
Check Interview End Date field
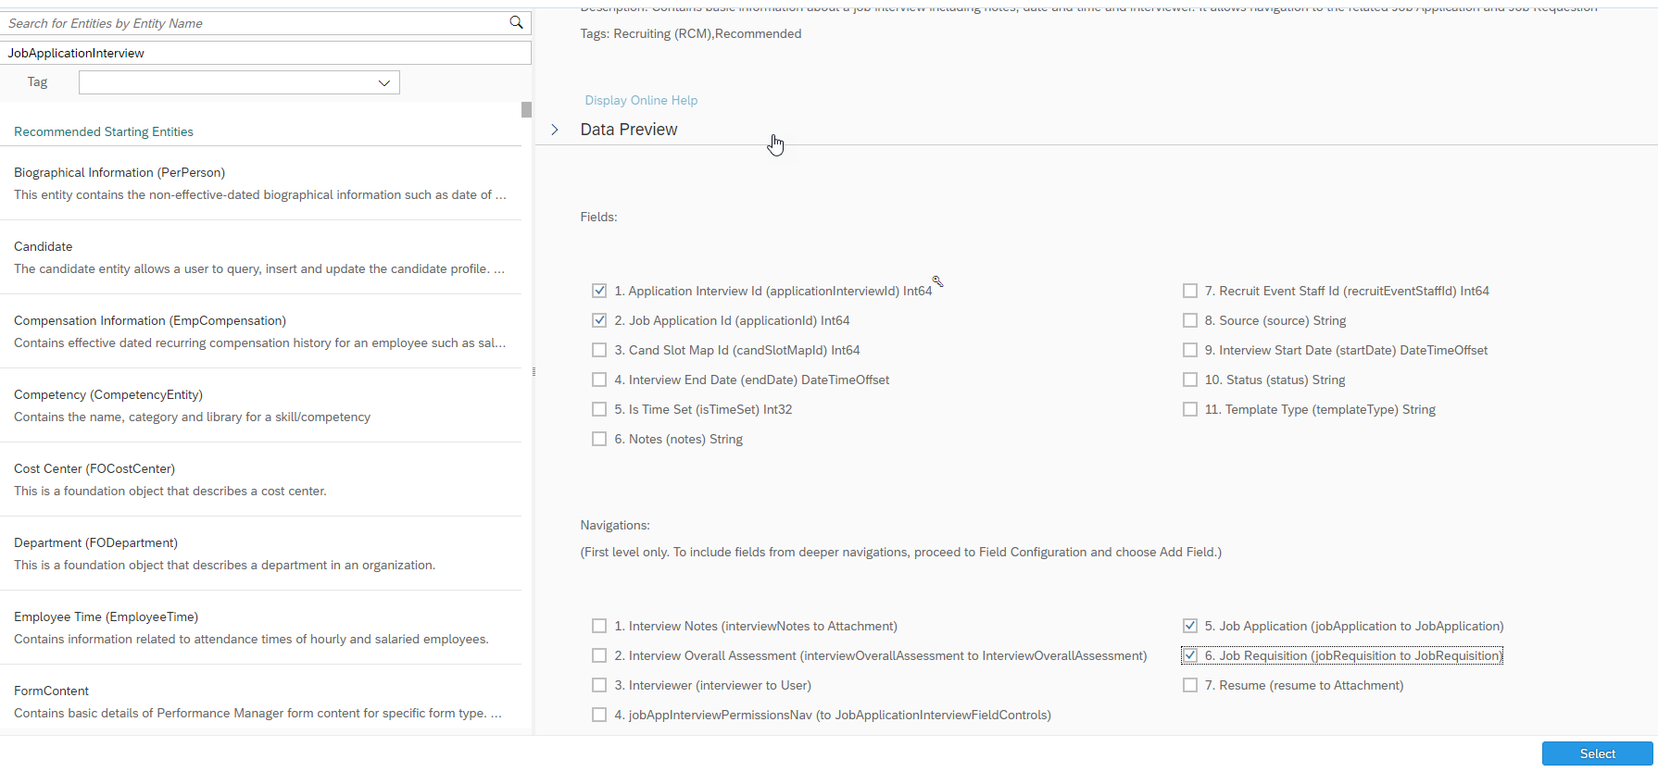599,380
